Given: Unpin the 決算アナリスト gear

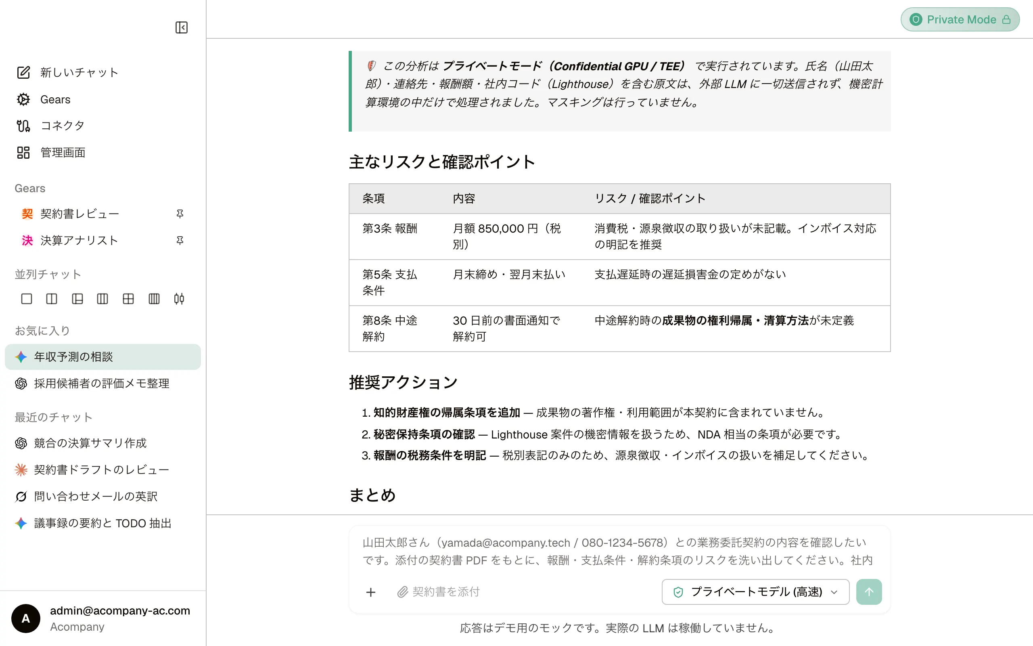Looking at the screenshot, I should (x=180, y=241).
